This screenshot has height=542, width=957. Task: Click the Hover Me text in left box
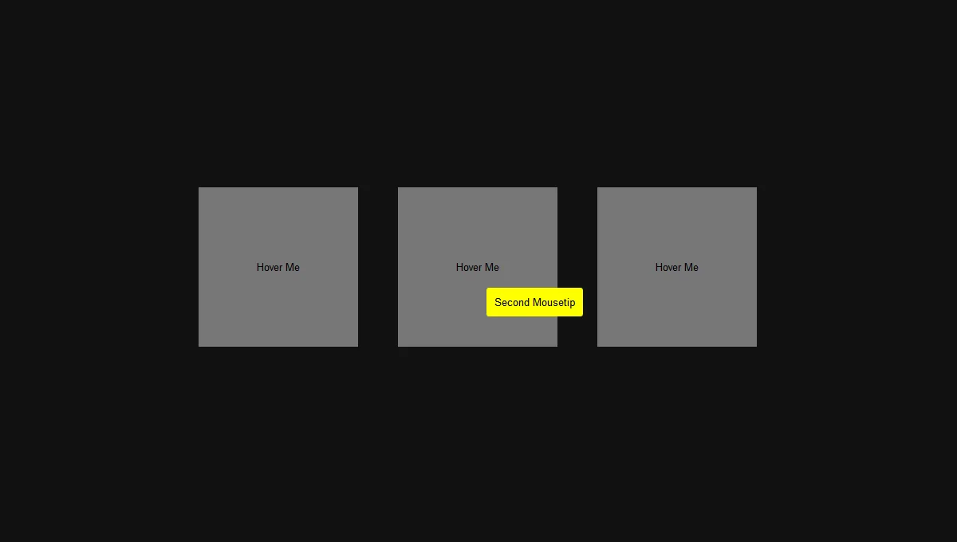tap(278, 267)
